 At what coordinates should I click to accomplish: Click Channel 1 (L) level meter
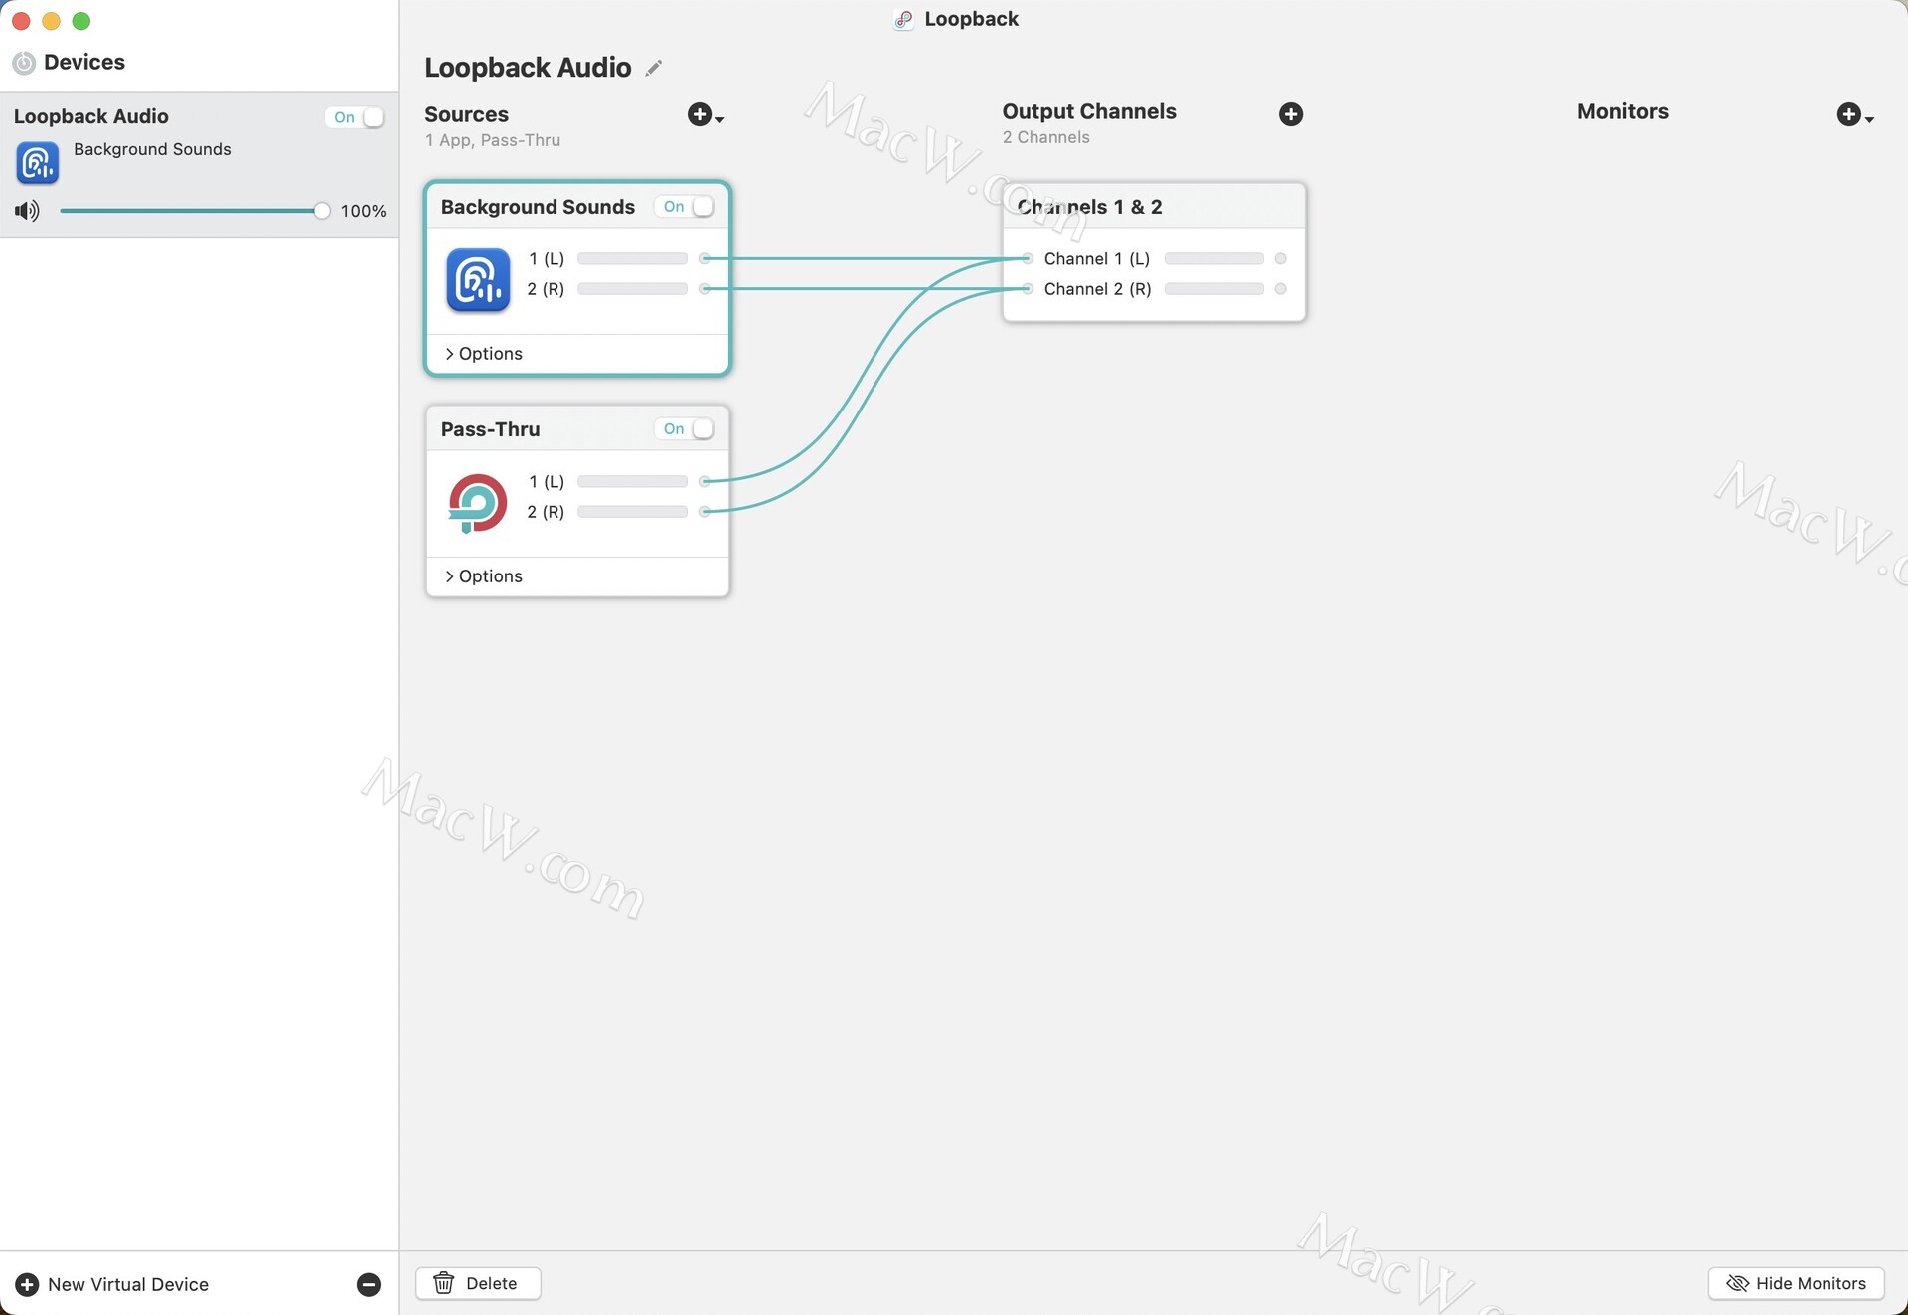(1213, 259)
